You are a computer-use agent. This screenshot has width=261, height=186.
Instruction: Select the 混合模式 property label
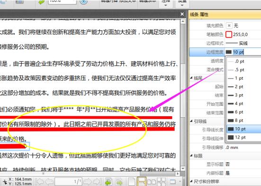pyautogui.click(x=215, y=70)
